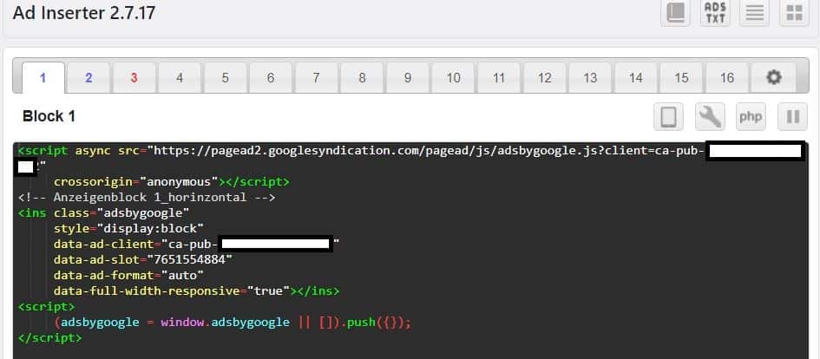Viewport: 820px width, 359px height.
Task: Switch to block tab 9
Action: [407, 78]
